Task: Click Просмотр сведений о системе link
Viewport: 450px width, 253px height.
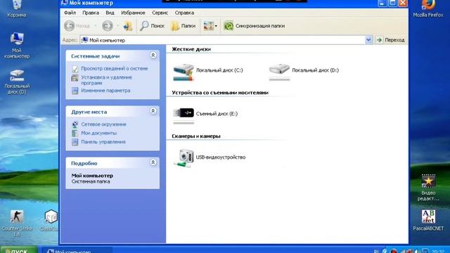Action: tap(115, 69)
